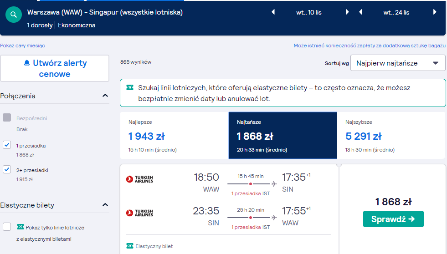Click Turkish Airlines logo on outbound flight
447x254 pixels.
pyautogui.click(x=140, y=179)
